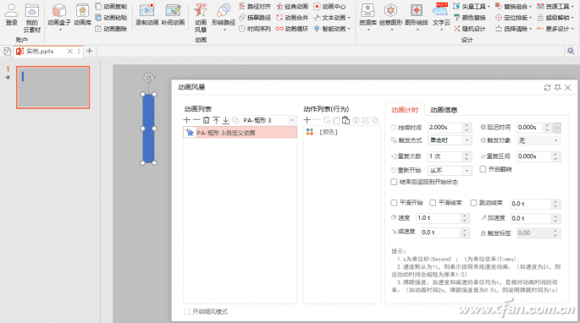The image size is (580, 323).
Task: Switch to 动画计时 tab
Action: [x=405, y=110]
